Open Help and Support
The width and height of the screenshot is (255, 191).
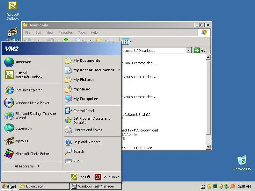point(92,142)
